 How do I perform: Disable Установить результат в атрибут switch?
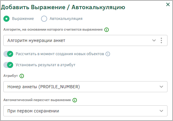tap(8, 65)
